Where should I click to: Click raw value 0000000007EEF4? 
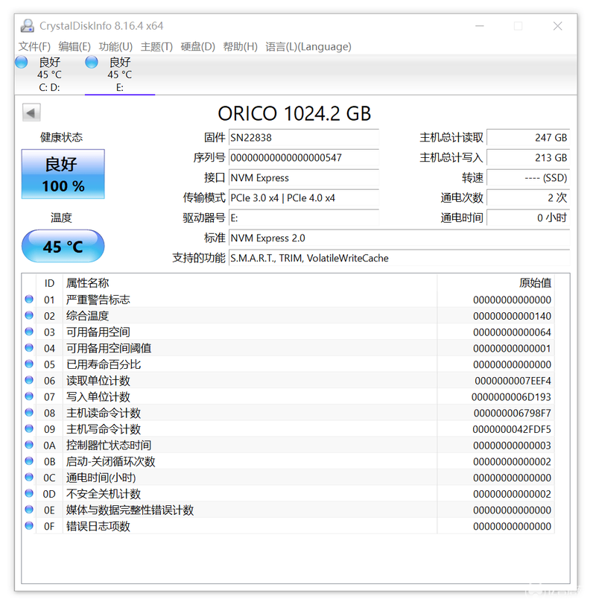513,381
